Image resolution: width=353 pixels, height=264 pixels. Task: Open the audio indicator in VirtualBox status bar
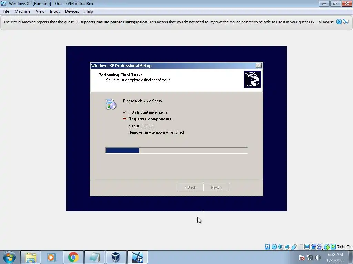coord(281,247)
